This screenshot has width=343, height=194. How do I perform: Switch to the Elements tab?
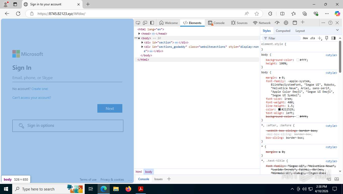coord(192,23)
